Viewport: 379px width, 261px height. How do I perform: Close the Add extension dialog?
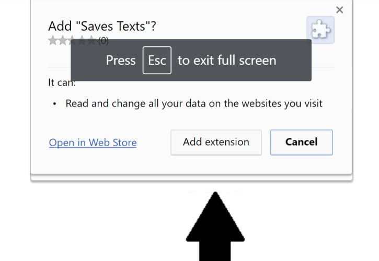point(339,10)
